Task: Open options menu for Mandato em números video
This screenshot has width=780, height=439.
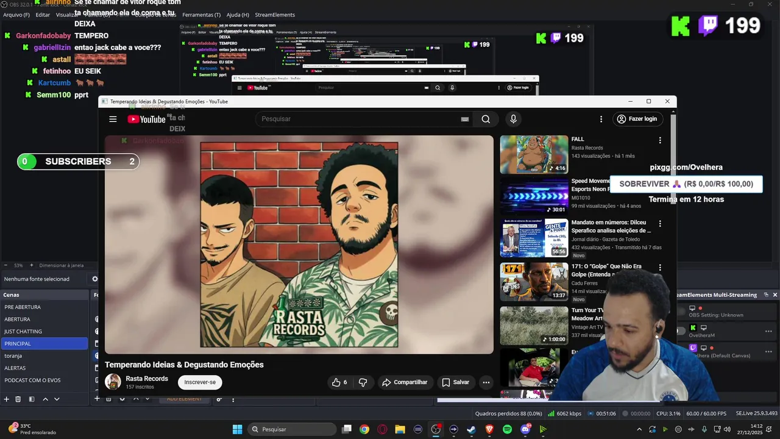Action: [659, 224]
